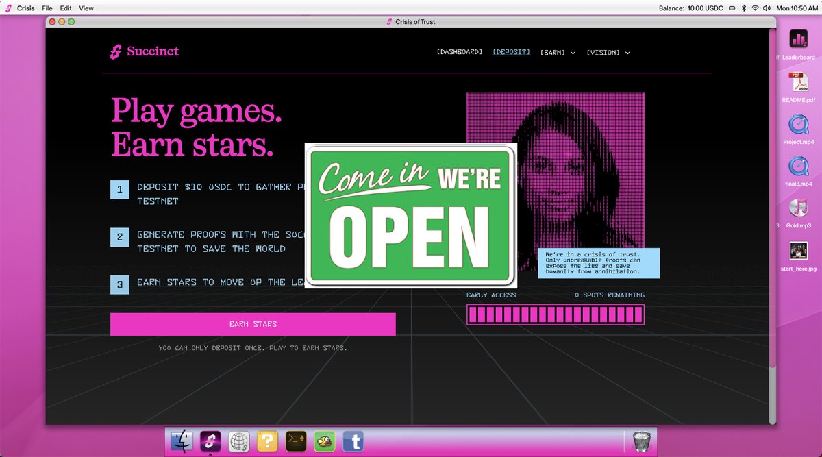Launch the Flappy Bird dock app

pyautogui.click(x=324, y=441)
